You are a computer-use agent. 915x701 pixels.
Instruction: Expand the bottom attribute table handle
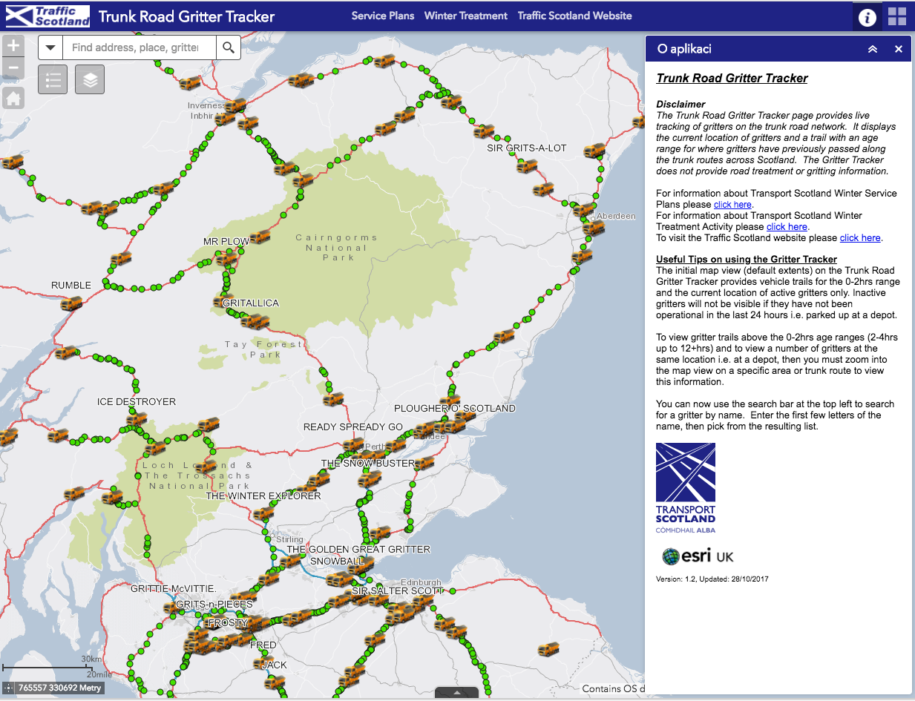point(457,693)
